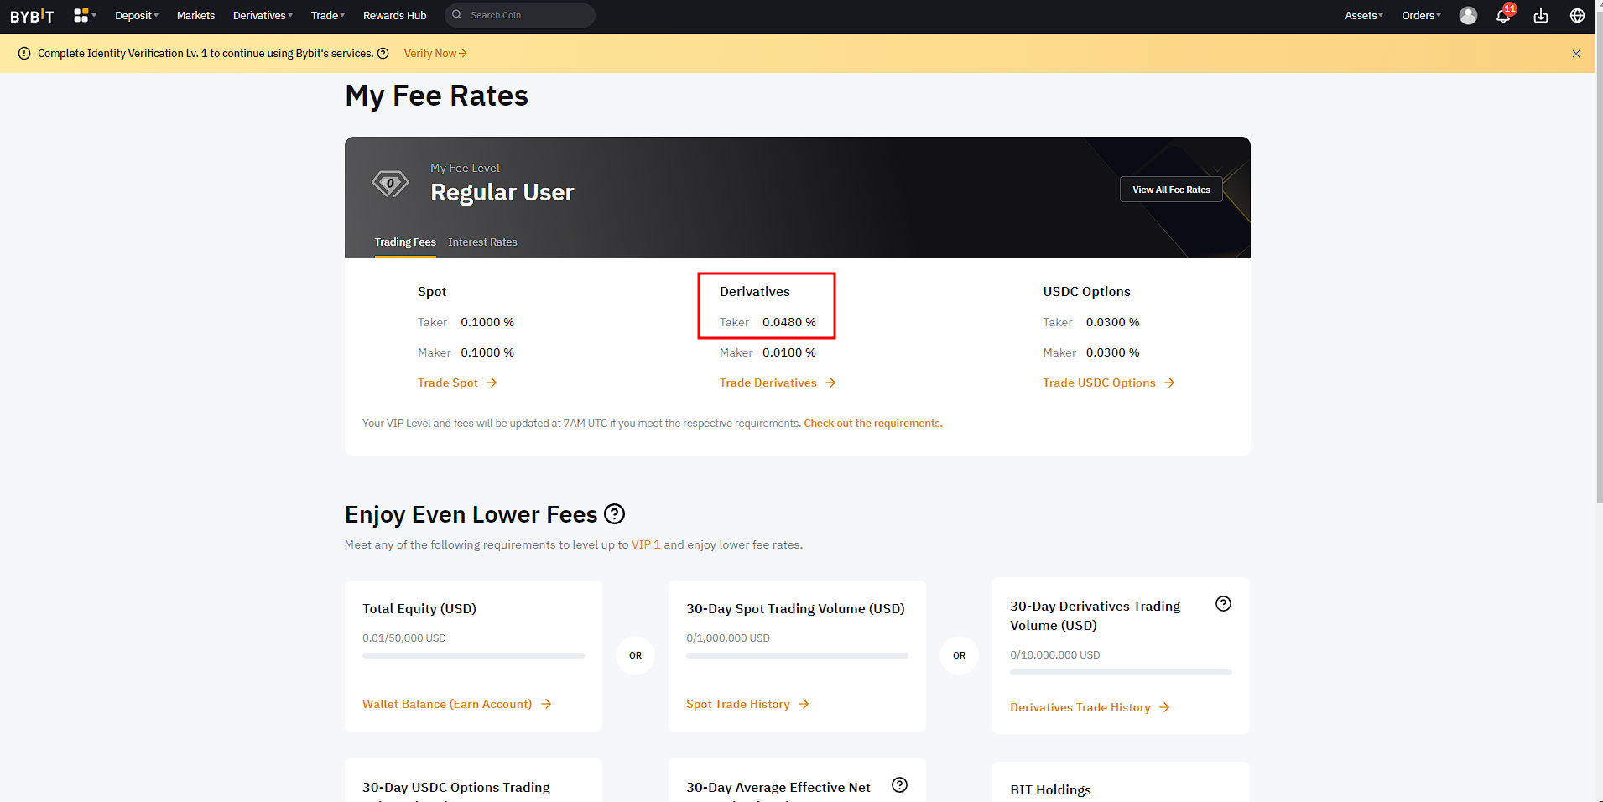Click the arrow next to Wallet Balance (Earn Account)
Screen dimensions: 1603x802
click(546, 704)
